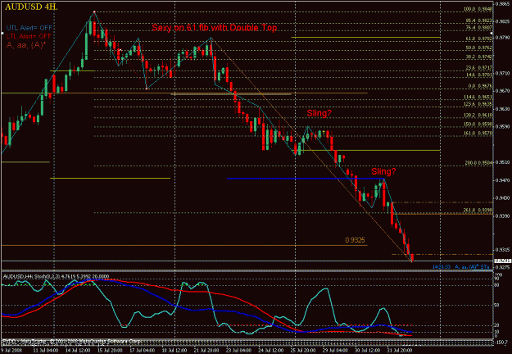Viewport: 512px width, 354px height.
Task: Click 0.9315 on the price axis
Action: coord(502,249)
